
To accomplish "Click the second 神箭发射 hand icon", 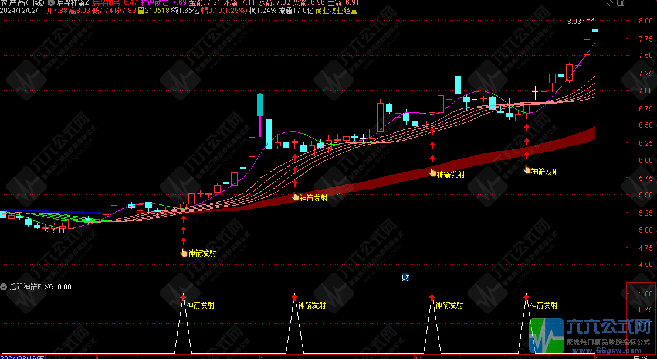I will tap(296, 198).
